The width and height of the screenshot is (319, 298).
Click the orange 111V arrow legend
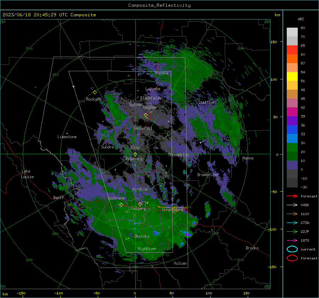292,214
